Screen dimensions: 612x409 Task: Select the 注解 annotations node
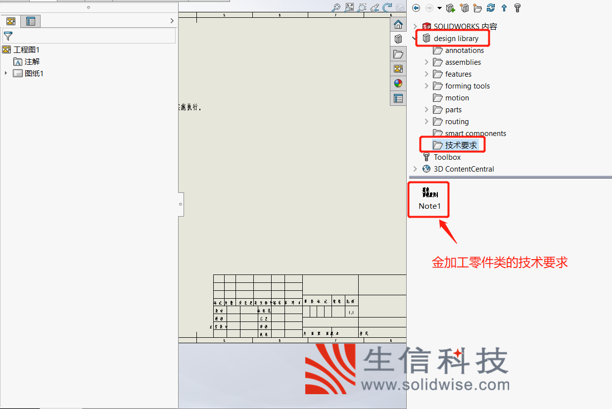(32, 61)
